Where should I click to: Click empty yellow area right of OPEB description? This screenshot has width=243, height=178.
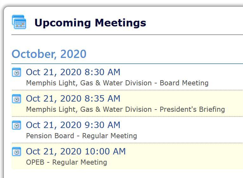178,162
